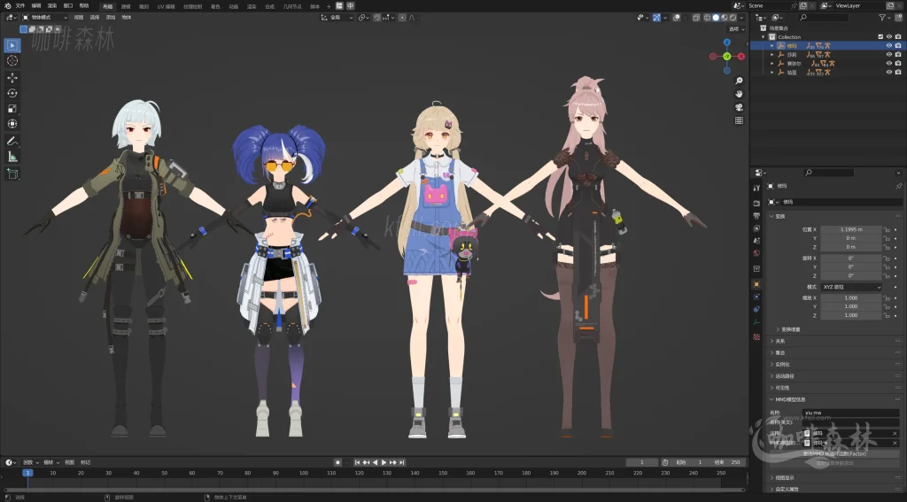Screen dimensions: 907x502
Task: Toggle the lock for Scale Z
Action: pyautogui.click(x=886, y=315)
